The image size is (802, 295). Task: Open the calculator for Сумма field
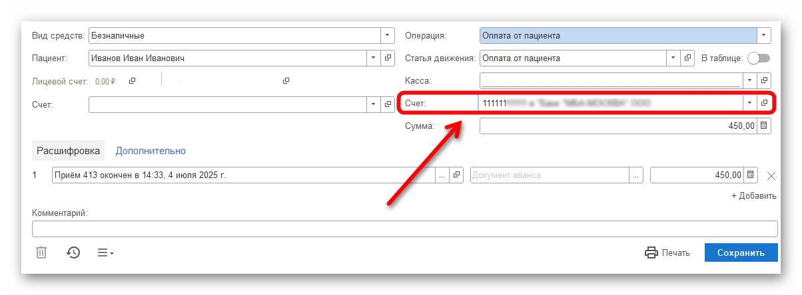click(x=764, y=126)
